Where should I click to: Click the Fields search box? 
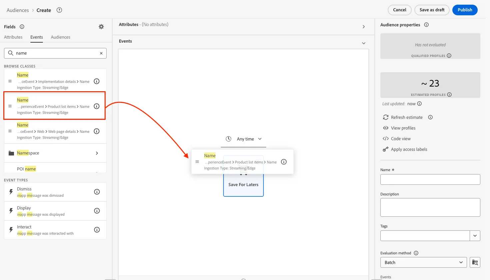(x=55, y=53)
